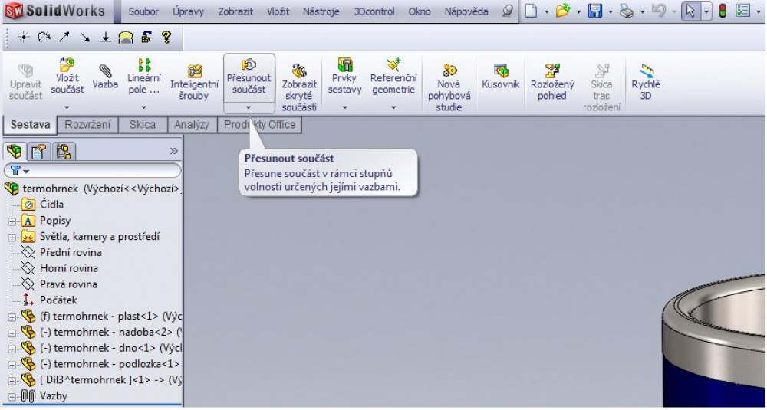Activate Přesunout součást move component tool
The height and width of the screenshot is (410, 767).
tap(249, 77)
